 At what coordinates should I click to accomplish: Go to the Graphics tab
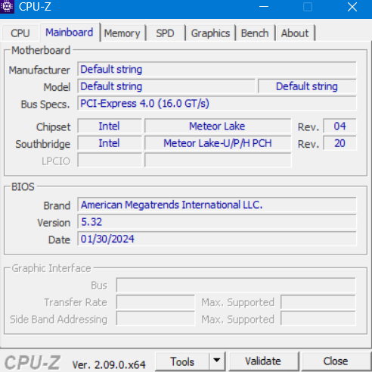[x=210, y=33]
